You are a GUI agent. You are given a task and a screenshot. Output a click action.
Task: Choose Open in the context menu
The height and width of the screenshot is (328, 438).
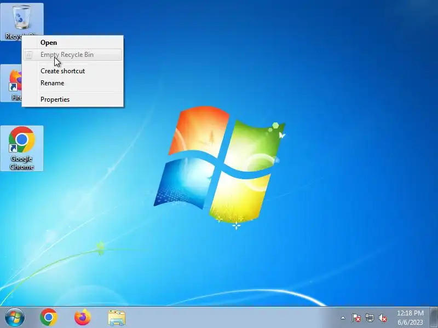[x=73, y=43]
